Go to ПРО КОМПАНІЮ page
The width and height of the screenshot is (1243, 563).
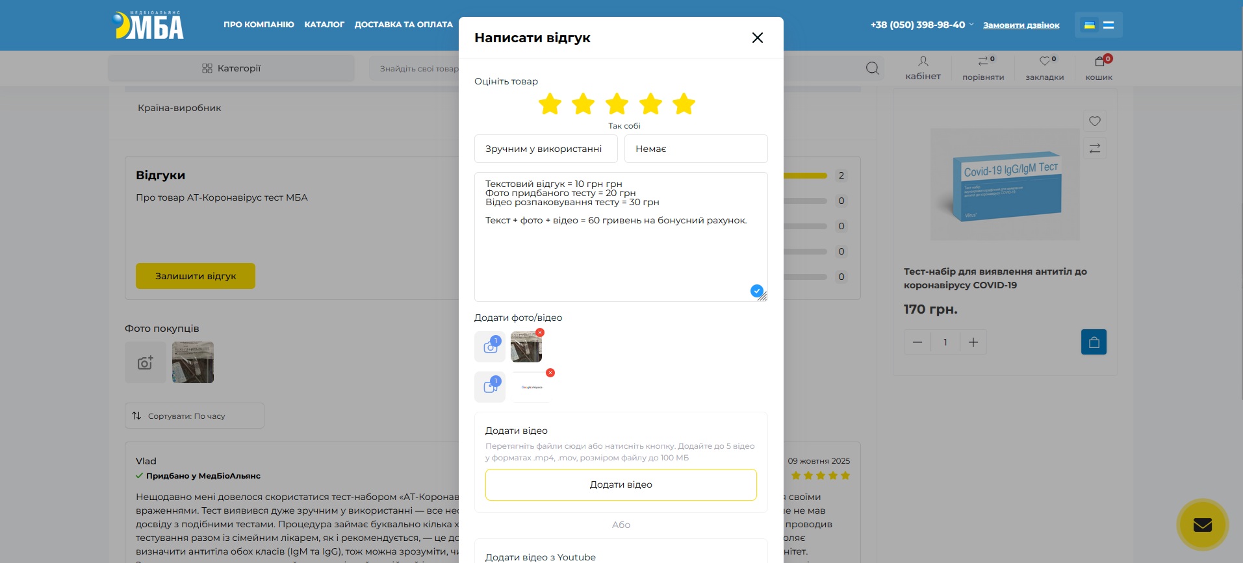tap(259, 25)
